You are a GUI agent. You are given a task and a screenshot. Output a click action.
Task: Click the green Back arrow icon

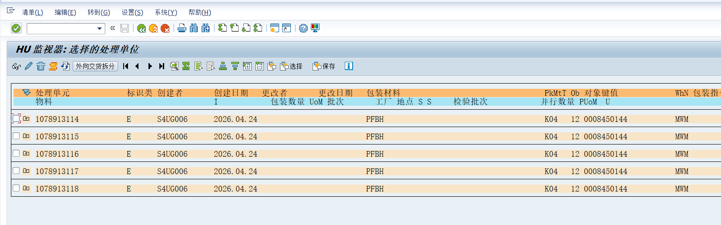tap(142, 28)
